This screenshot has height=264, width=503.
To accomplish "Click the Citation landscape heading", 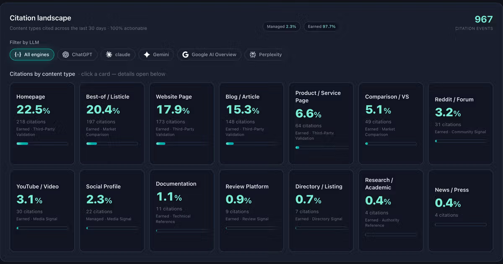I will click(41, 18).
